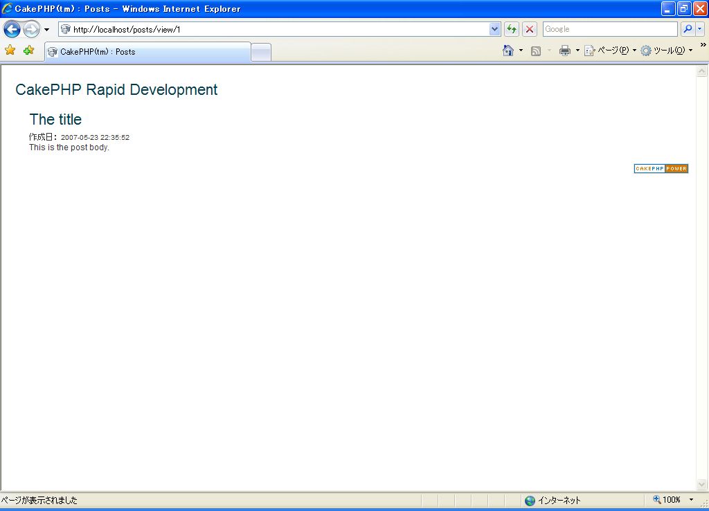Expand the address bar URL dropdown

(494, 29)
